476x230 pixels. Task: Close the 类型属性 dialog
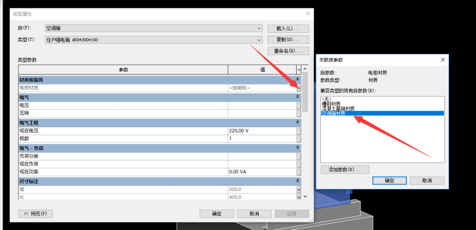(308, 14)
